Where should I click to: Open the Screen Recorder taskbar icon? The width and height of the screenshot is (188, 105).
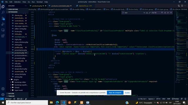88,102
